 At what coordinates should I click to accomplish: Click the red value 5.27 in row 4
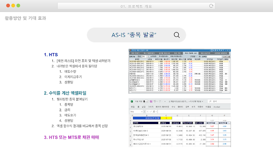[x=212, y=126]
